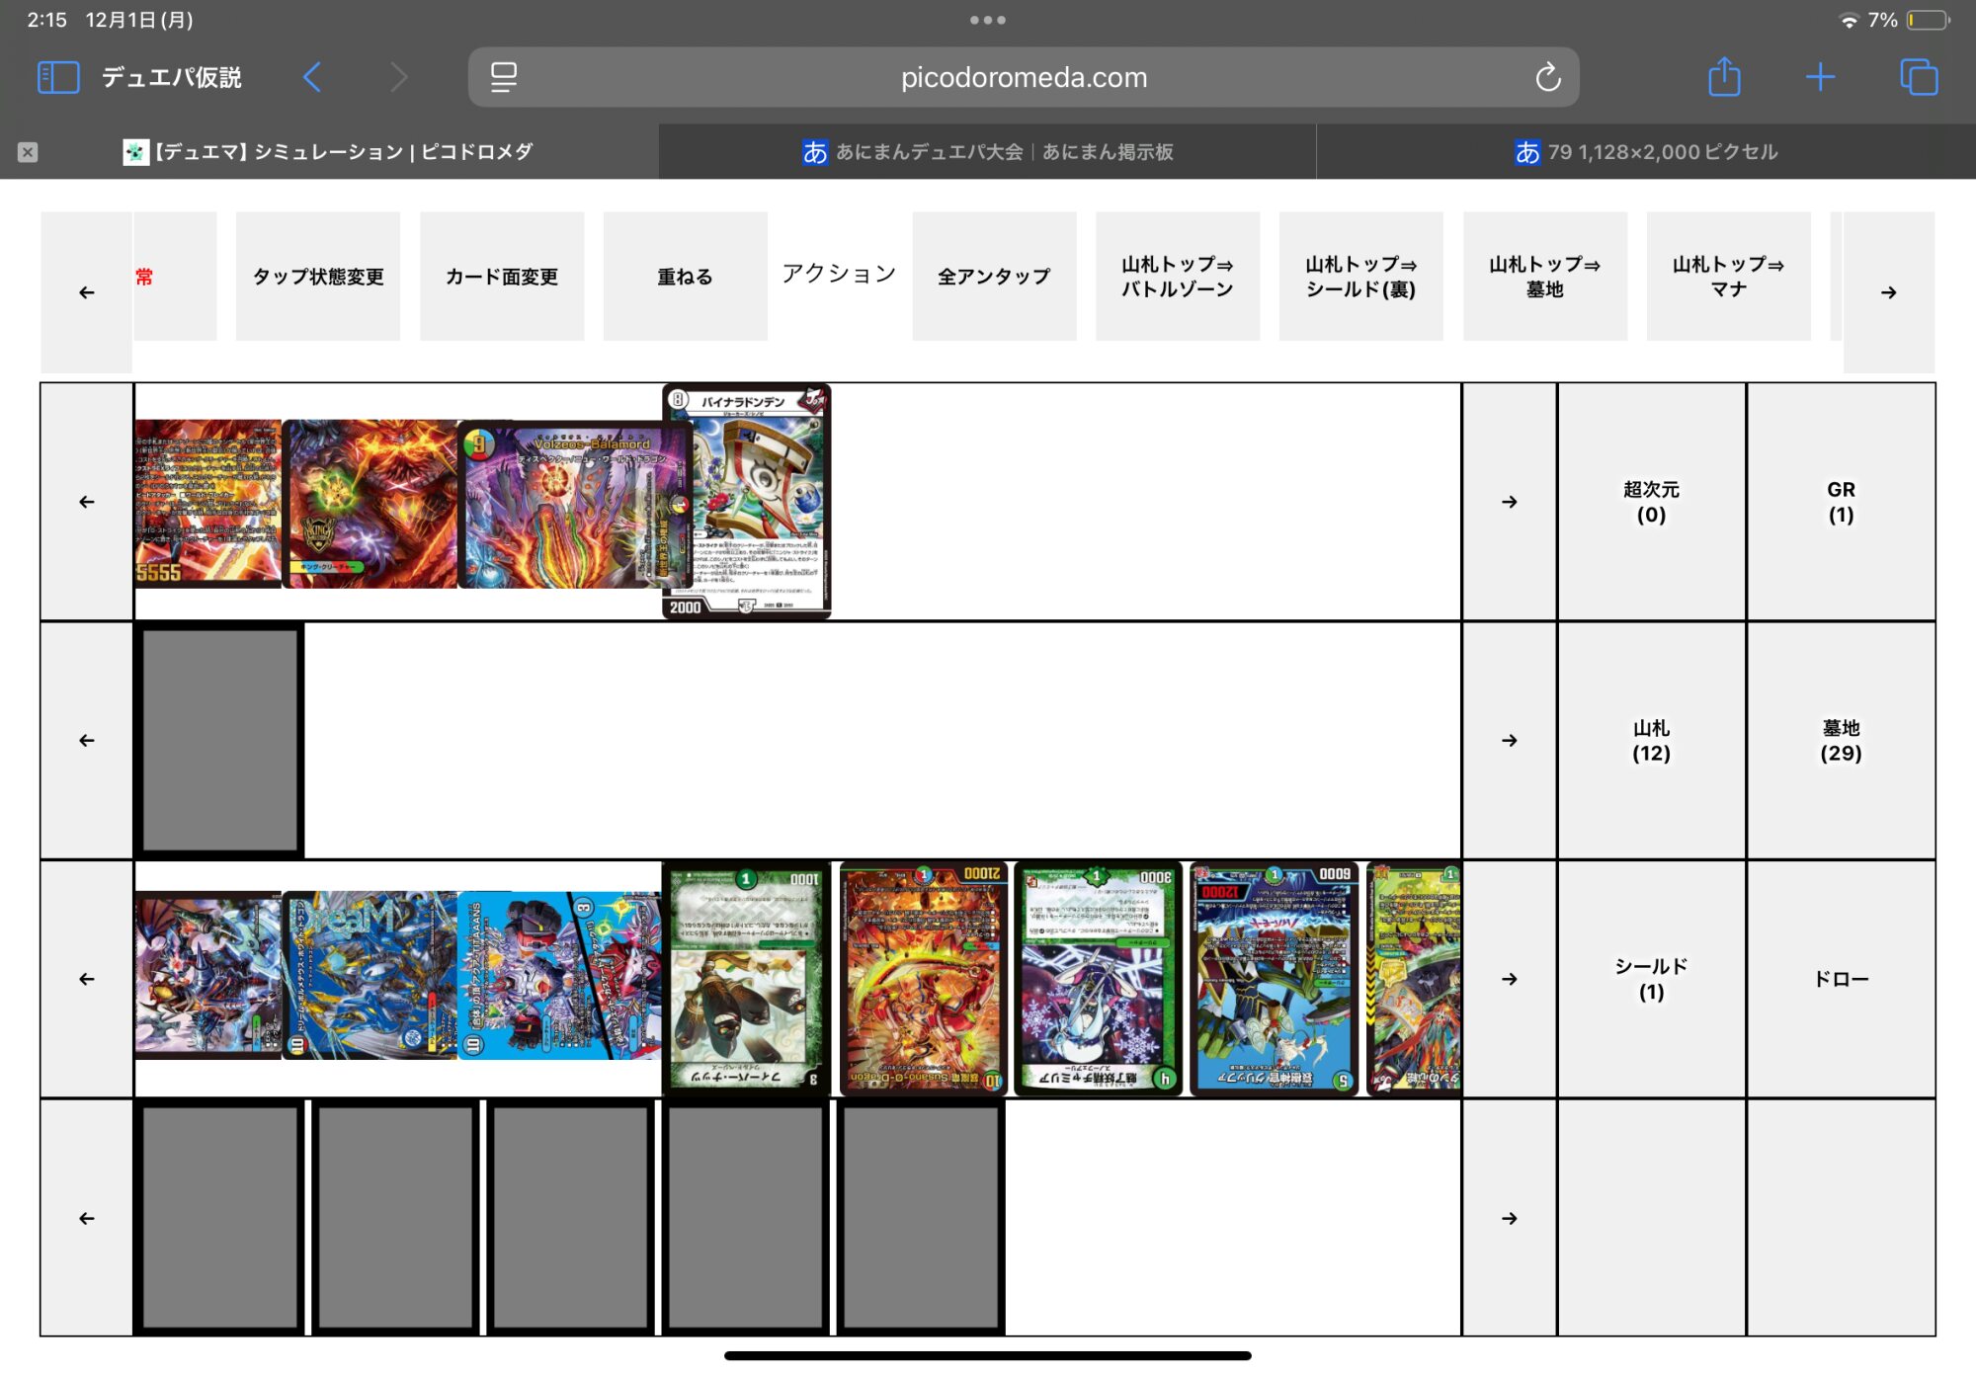Open the 山札 (12) deck zone

(x=1651, y=740)
